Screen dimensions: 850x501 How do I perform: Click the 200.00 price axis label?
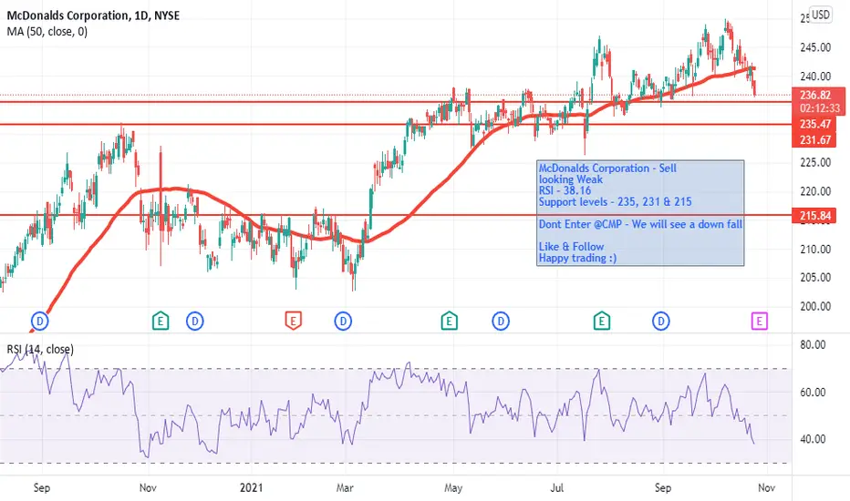click(x=815, y=307)
